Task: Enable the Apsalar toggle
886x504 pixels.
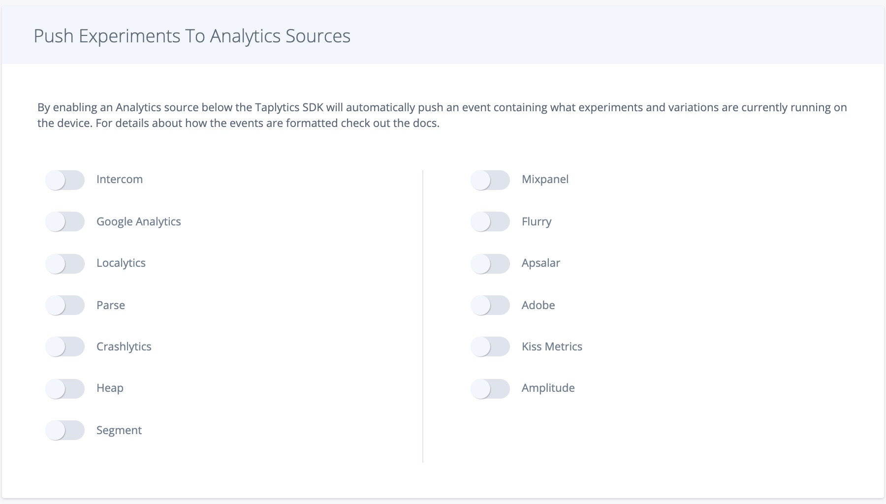Action: (x=490, y=264)
